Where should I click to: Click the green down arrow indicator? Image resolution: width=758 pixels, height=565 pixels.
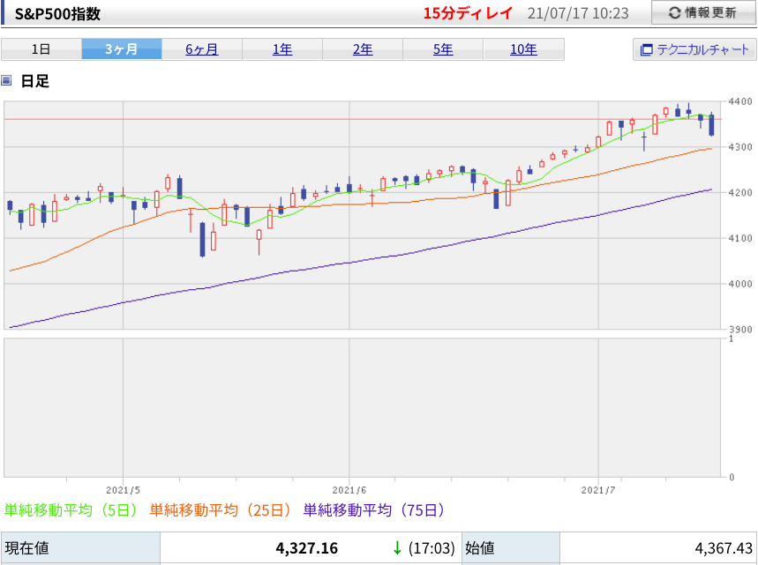pos(397,548)
